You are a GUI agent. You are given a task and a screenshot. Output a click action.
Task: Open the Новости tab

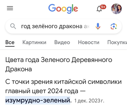click(89, 42)
